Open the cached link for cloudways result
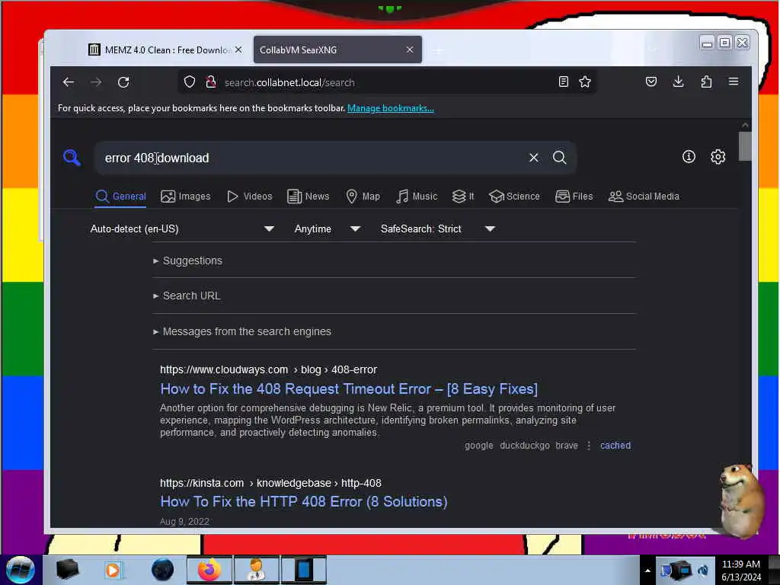Screen dimensions: 780x585 (x=615, y=445)
